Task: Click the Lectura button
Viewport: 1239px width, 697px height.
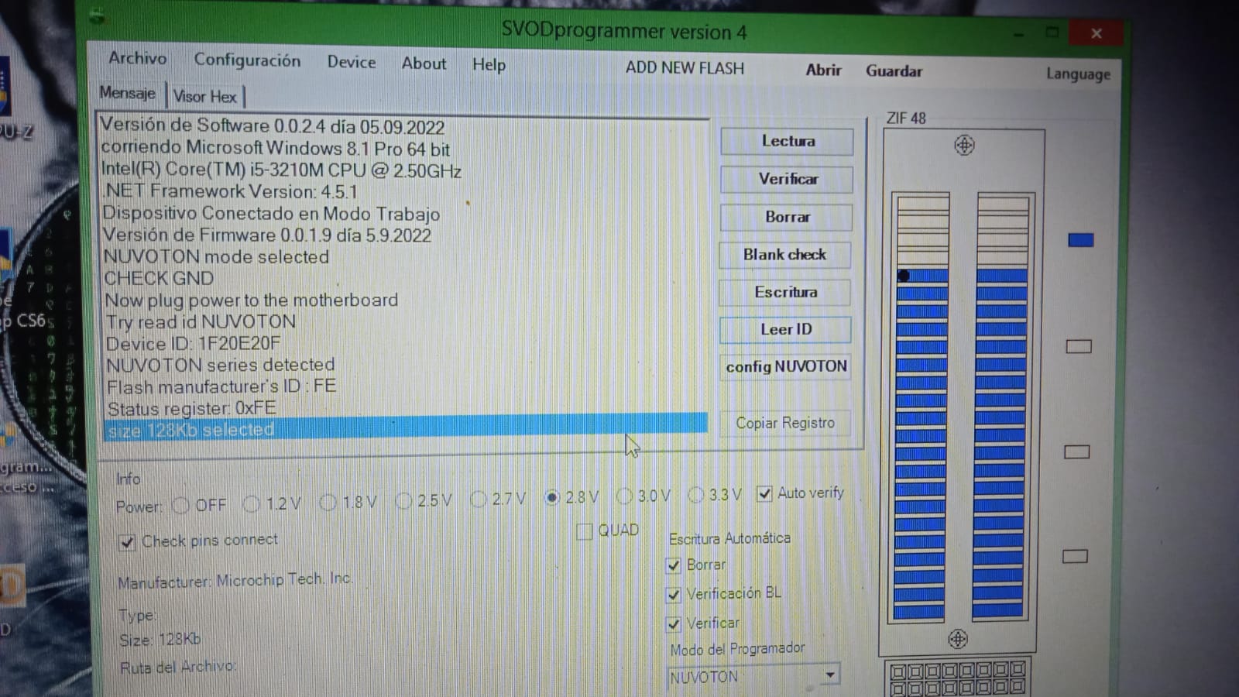Action: pos(788,141)
